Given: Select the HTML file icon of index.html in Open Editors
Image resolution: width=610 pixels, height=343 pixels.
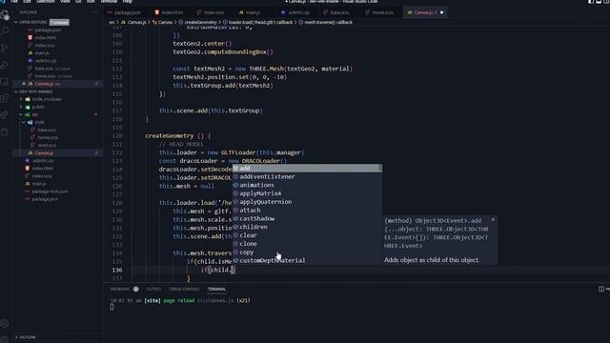Looking at the screenshot, I should [30, 37].
